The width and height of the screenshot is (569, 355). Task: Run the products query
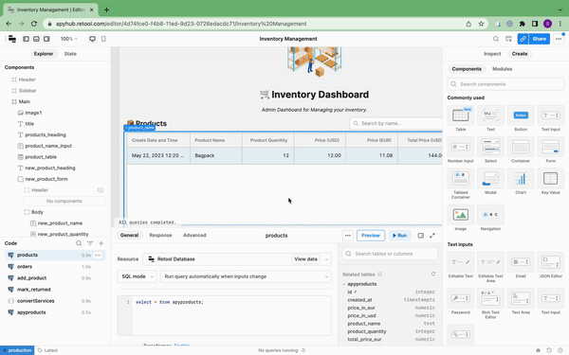399,236
